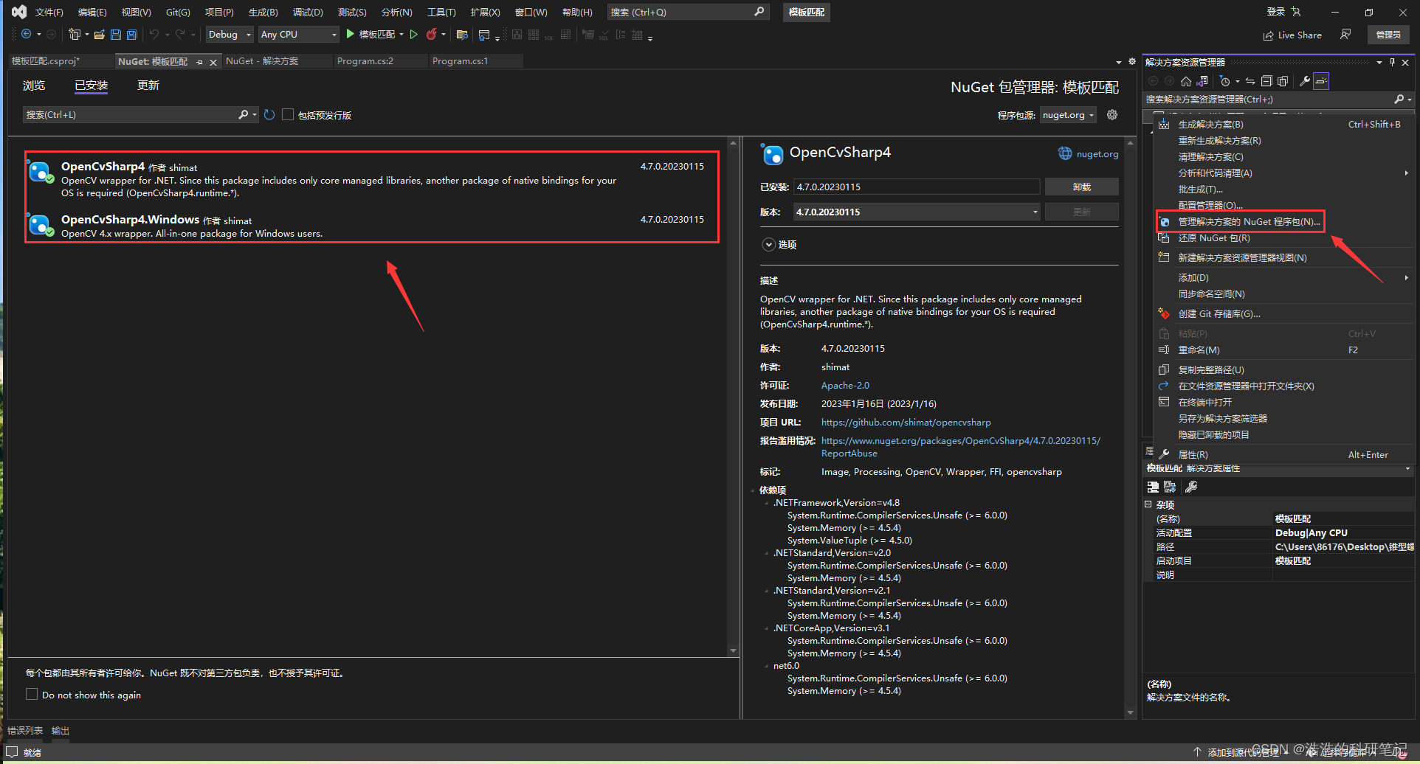Open NuGet package source settings gear
This screenshot has height=764, width=1420.
tap(1112, 114)
